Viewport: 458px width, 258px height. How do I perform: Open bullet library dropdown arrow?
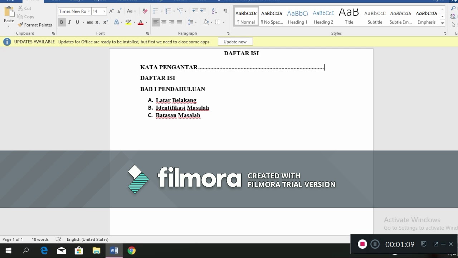[x=161, y=11]
